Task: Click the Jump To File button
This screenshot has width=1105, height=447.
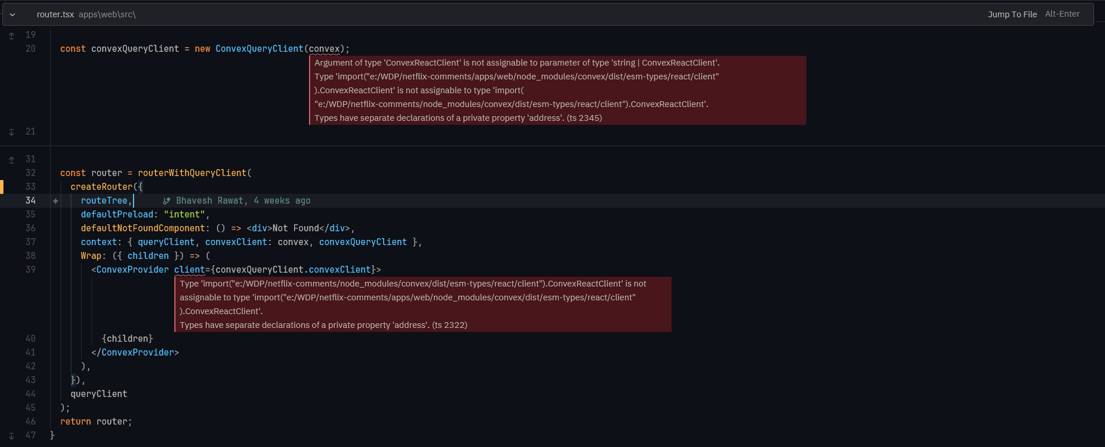Action: coord(1012,14)
